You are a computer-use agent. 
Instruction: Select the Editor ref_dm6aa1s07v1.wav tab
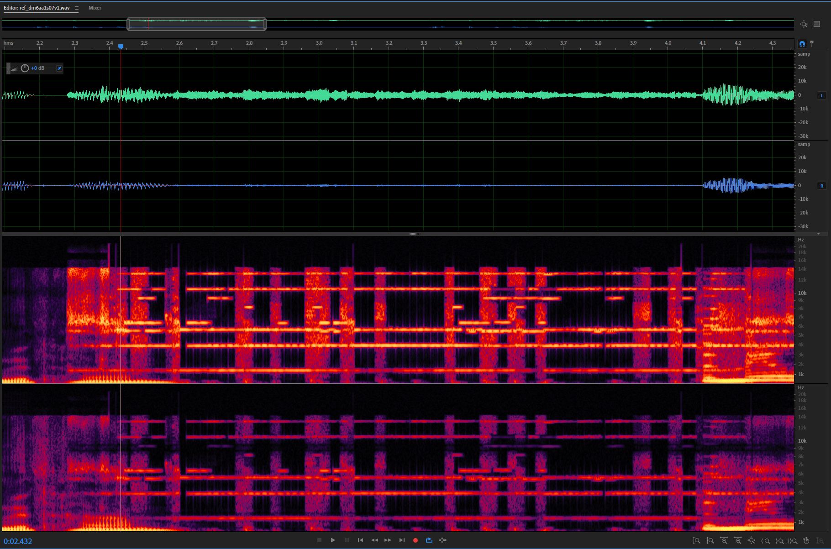click(x=37, y=8)
